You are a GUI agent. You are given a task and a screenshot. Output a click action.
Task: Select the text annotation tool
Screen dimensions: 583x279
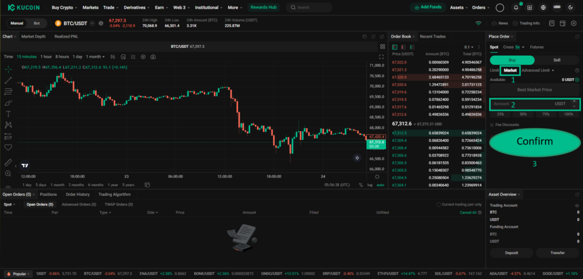[8, 114]
